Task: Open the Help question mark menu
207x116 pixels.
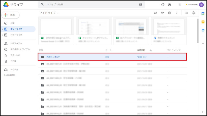Action: (163, 5)
